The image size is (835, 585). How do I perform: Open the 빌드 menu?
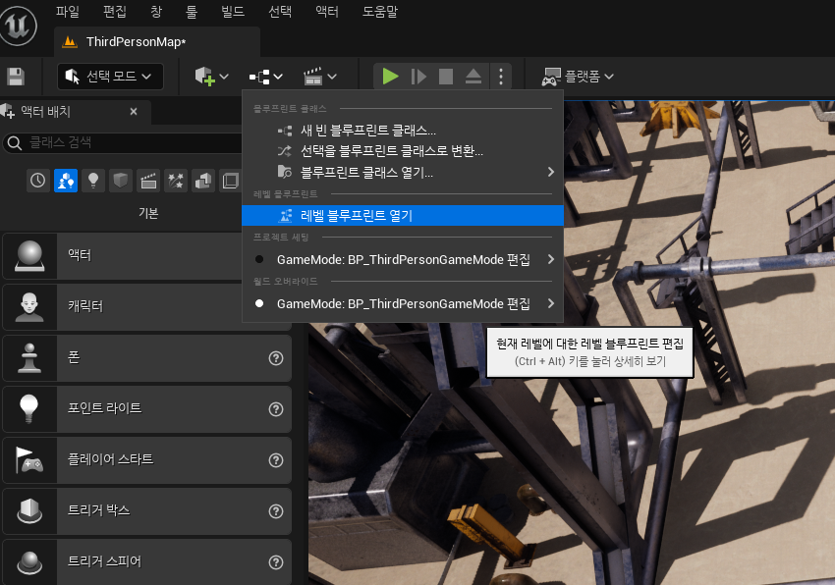click(233, 11)
